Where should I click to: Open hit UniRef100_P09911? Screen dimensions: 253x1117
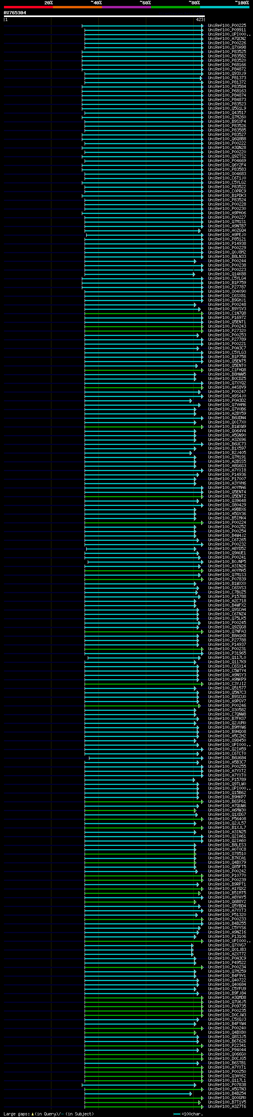pos(227,30)
